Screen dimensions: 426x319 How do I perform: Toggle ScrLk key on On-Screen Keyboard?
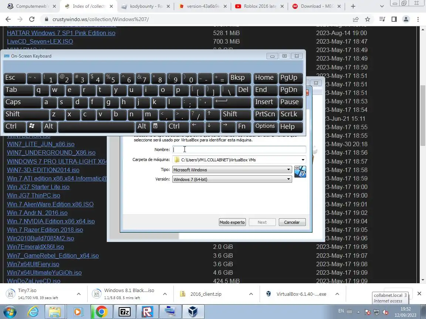pyautogui.click(x=291, y=115)
